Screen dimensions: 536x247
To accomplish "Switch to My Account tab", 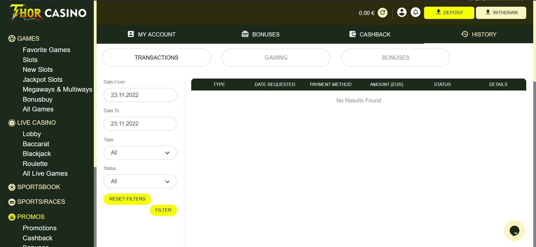I will pos(152,34).
